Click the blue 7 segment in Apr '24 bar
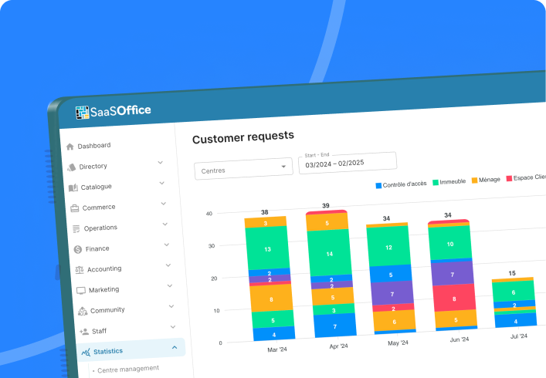The image size is (546, 378). (x=335, y=326)
